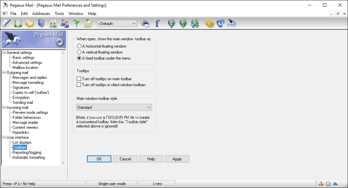Send and check mail globe two-arrow icon
The width and height of the screenshot is (348, 188).
click(x=195, y=23)
